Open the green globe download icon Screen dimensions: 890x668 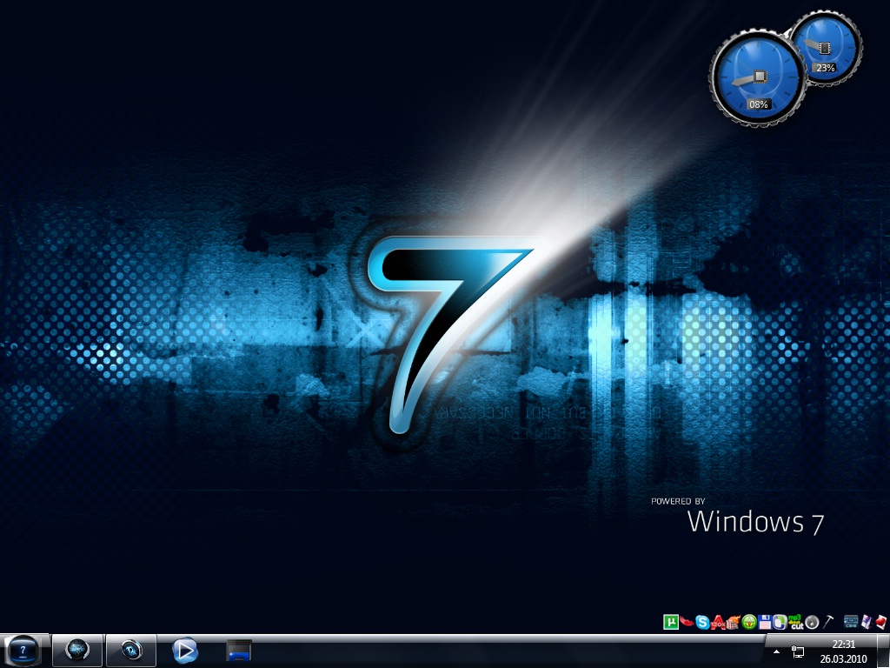(x=749, y=623)
